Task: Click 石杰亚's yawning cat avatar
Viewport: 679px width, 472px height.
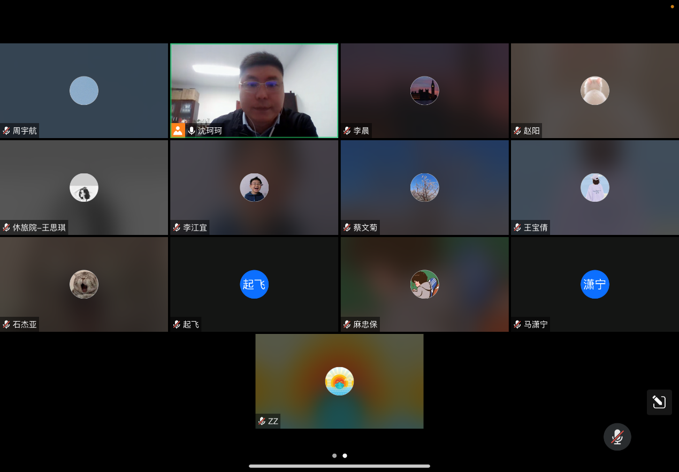Action: (84, 284)
